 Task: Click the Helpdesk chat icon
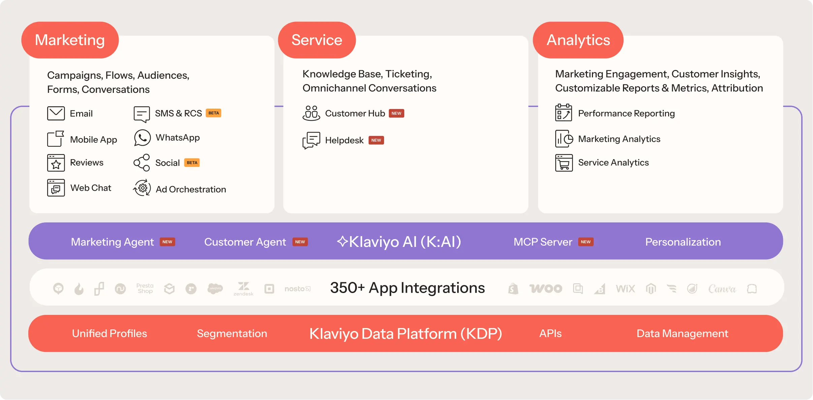click(311, 140)
